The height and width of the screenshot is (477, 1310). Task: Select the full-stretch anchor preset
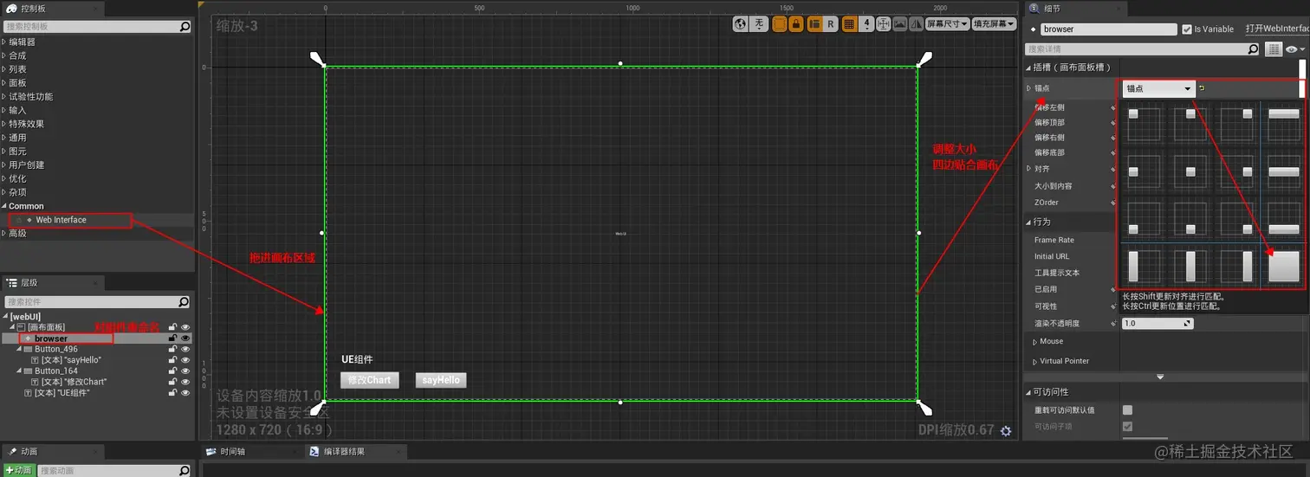click(1284, 266)
